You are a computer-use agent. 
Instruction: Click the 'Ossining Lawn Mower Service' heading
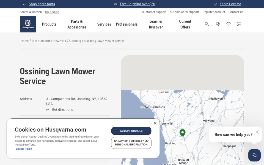click(x=57, y=76)
